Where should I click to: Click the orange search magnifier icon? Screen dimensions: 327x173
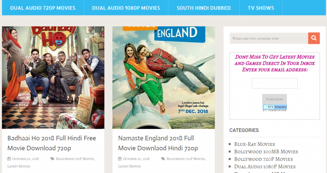pyautogui.click(x=314, y=38)
